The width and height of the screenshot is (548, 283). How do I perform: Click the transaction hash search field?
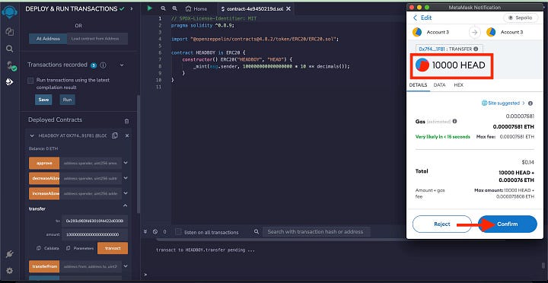click(x=316, y=231)
